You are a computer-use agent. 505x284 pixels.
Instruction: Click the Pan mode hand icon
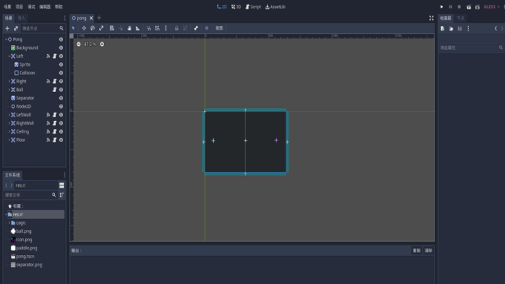tap(129, 28)
